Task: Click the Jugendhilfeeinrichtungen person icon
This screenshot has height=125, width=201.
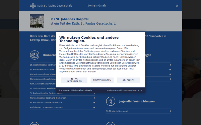Action: [111, 101]
